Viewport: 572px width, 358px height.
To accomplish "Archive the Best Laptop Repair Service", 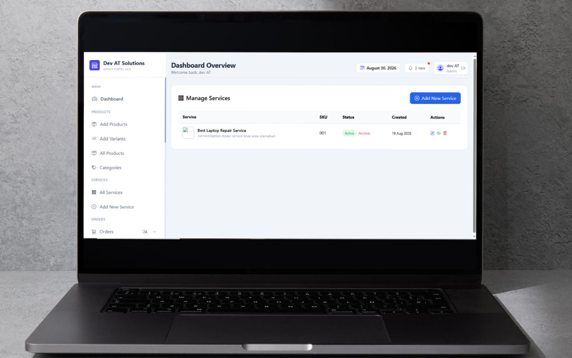I will click(x=364, y=133).
